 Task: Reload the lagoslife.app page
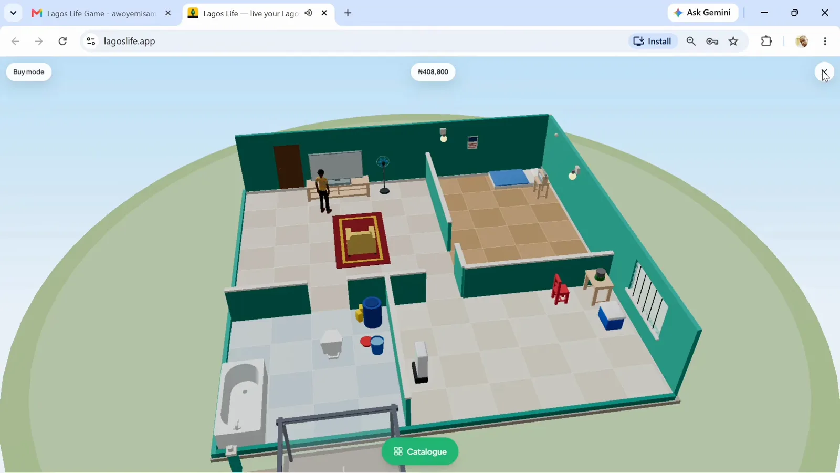pos(62,41)
